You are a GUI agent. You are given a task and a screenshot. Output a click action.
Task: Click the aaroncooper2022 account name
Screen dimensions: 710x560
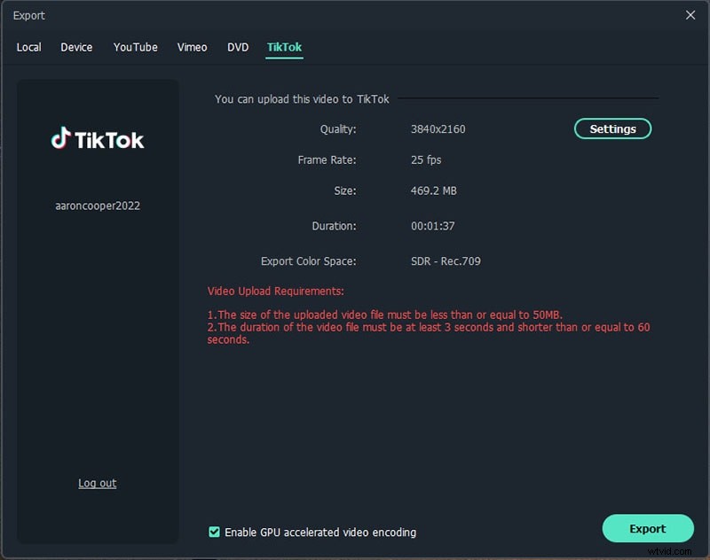97,206
